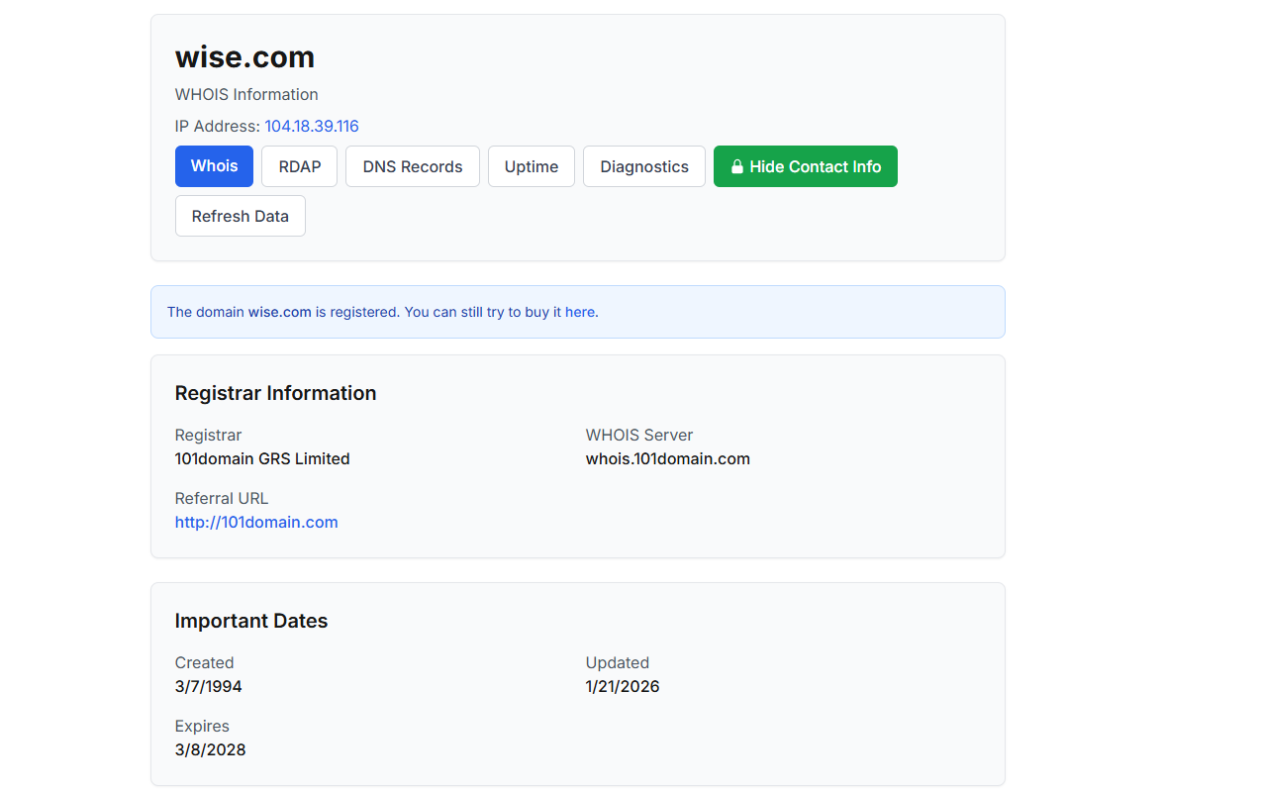
Task: Select the Whois tab
Action: pyautogui.click(x=214, y=166)
